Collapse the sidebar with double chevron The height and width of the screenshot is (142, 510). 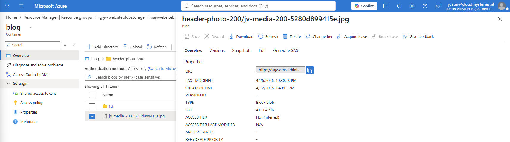(x=74, y=45)
